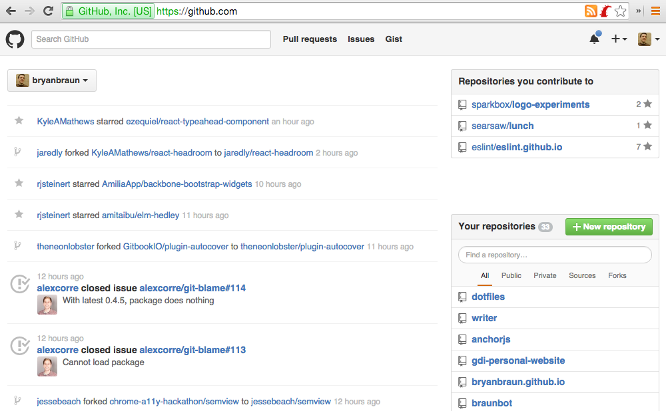This screenshot has width=666, height=411.
Task: Click the RSS feed extension icon
Action: coord(590,11)
